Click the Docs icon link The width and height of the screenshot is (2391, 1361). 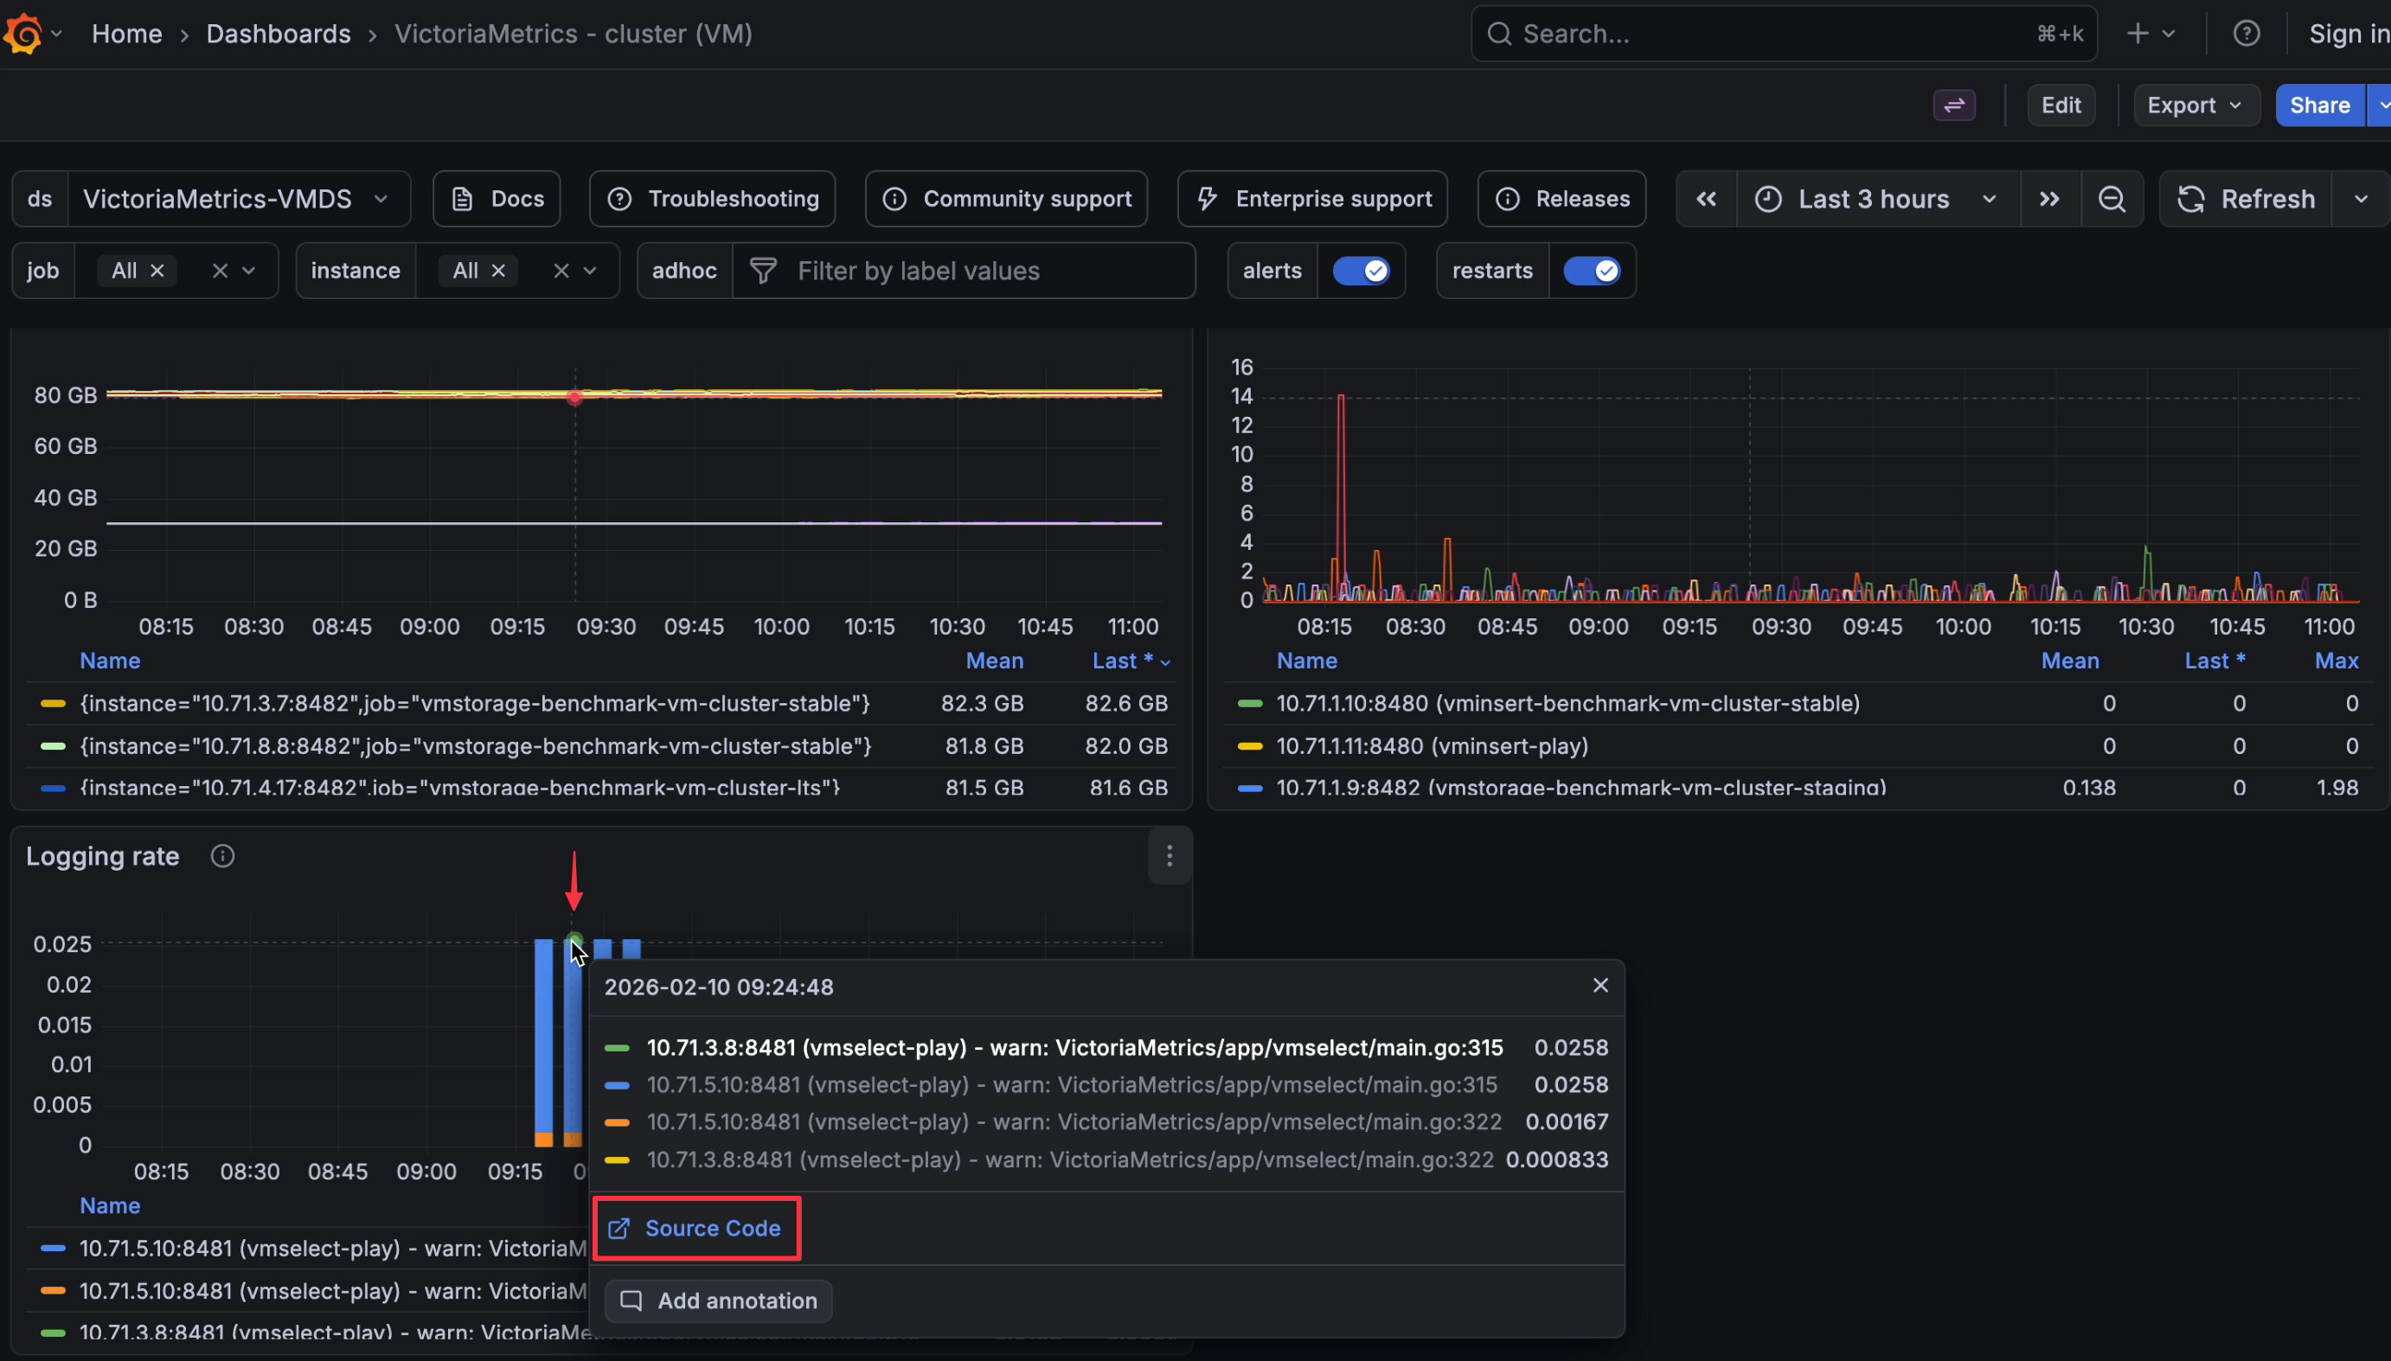click(x=462, y=198)
